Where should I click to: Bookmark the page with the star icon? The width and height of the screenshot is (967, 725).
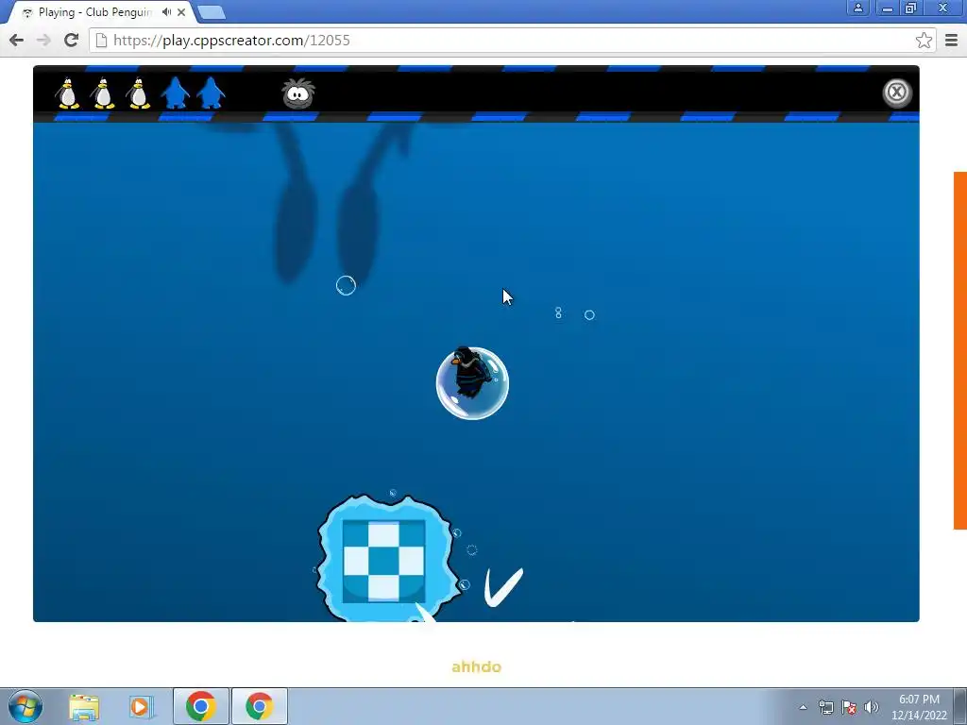point(924,40)
